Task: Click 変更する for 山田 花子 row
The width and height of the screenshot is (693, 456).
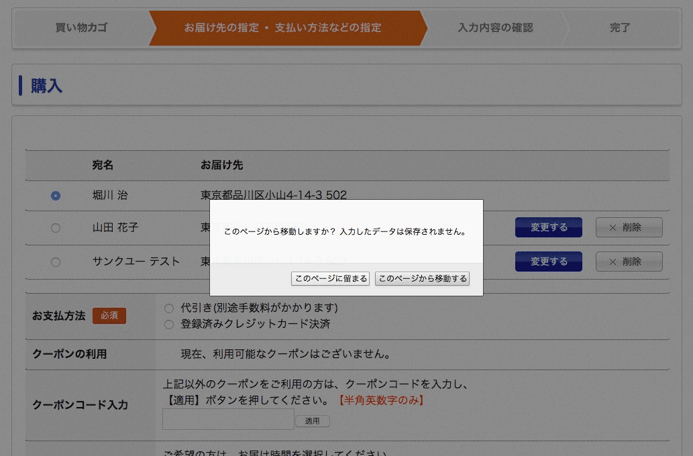Action: pyautogui.click(x=548, y=227)
